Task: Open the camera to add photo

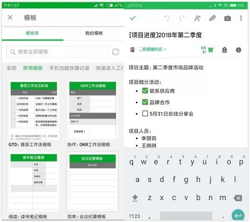Action: coord(227,18)
